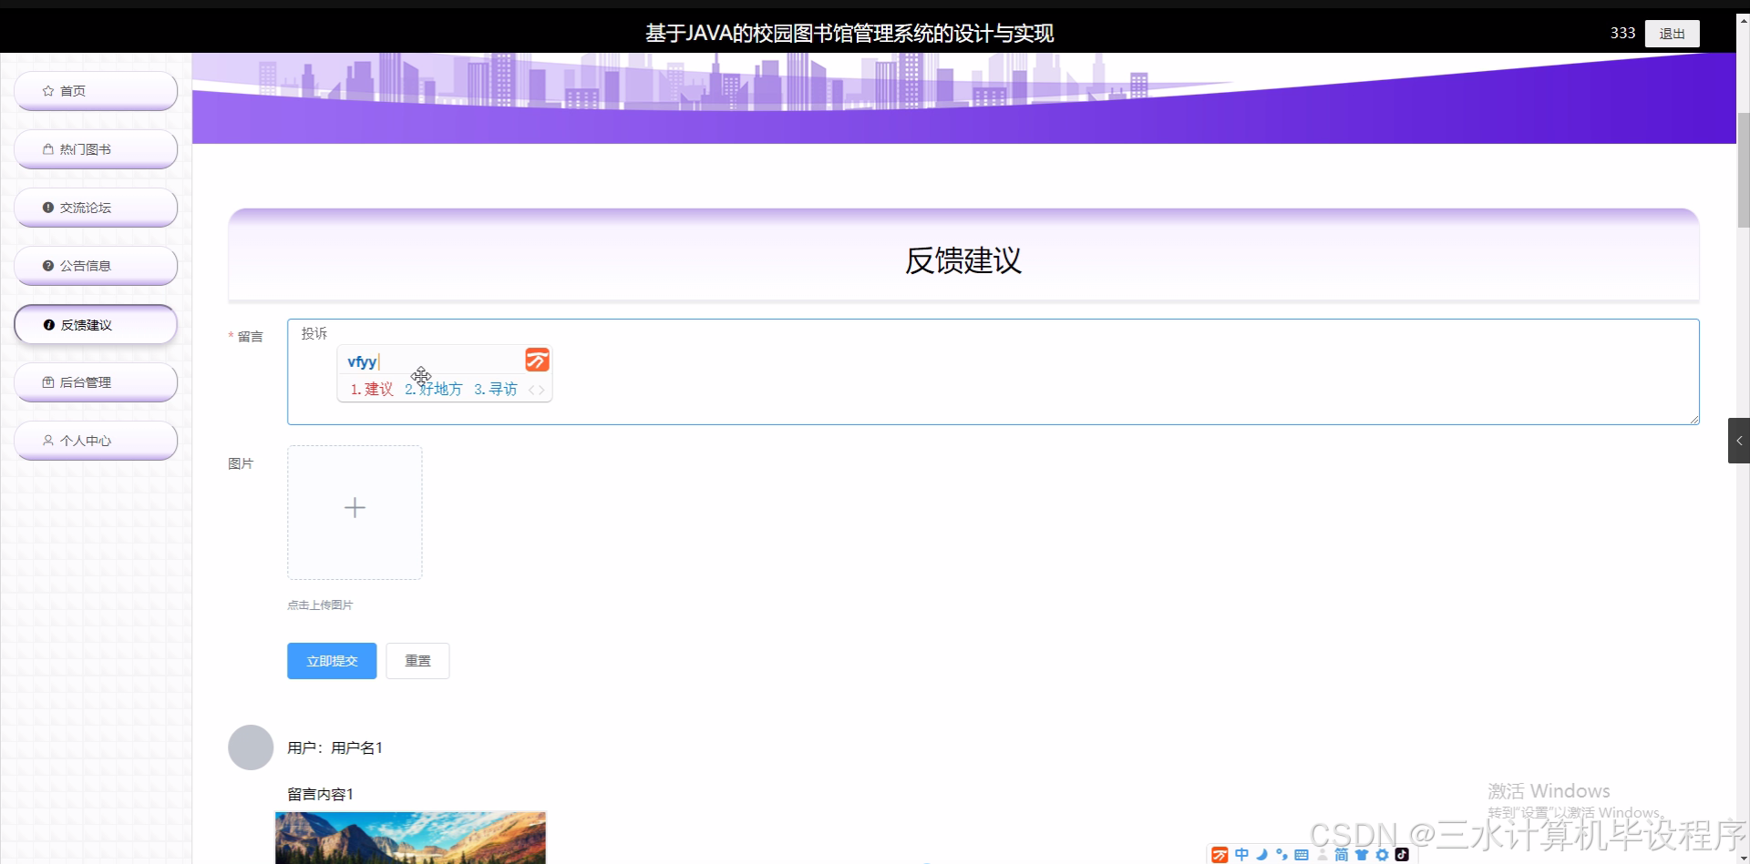Click the 热门图书 sidebar icon
This screenshot has width=1750, height=864.
[49, 148]
